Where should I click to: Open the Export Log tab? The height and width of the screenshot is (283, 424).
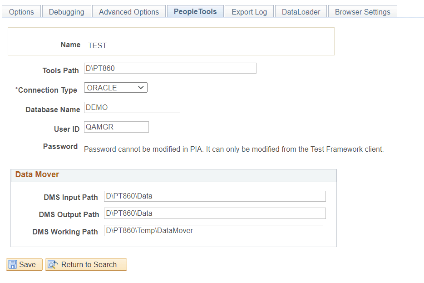pos(249,11)
